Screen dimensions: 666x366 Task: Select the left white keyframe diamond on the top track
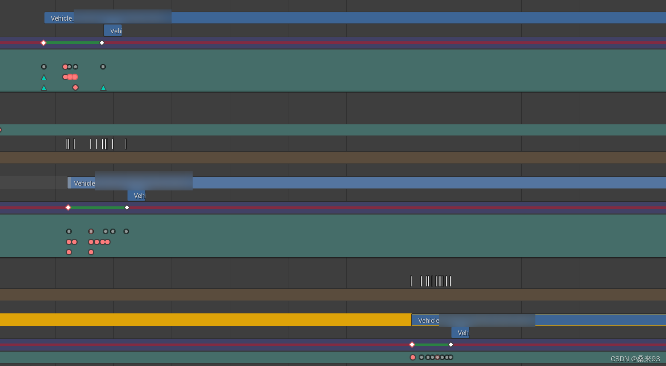pyautogui.click(x=43, y=43)
